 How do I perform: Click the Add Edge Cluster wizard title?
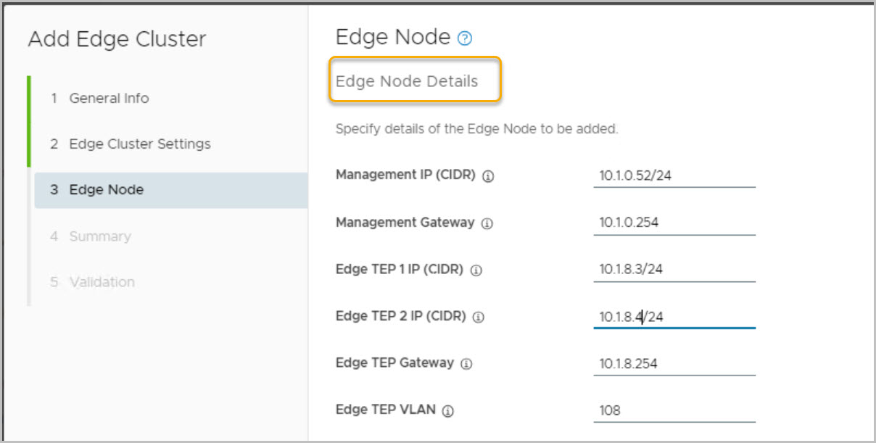click(117, 39)
